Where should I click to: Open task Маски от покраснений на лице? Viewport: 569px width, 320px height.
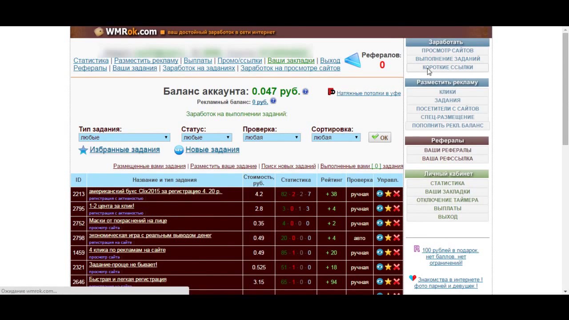pyautogui.click(x=128, y=220)
